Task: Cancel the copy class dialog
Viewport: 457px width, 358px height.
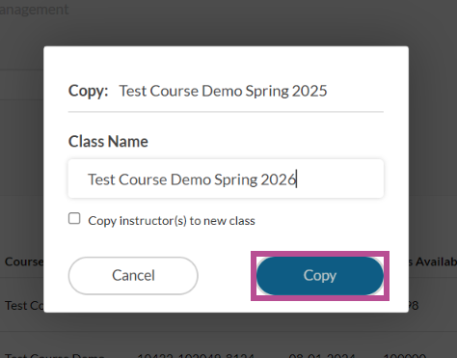Action: (133, 276)
